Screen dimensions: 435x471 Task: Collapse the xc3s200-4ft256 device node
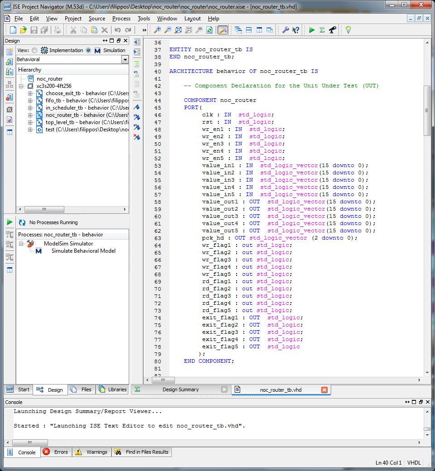point(21,86)
